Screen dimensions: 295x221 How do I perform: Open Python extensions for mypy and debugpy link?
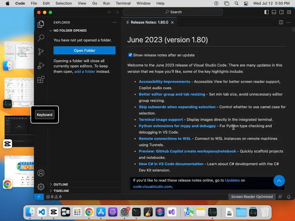(177, 126)
